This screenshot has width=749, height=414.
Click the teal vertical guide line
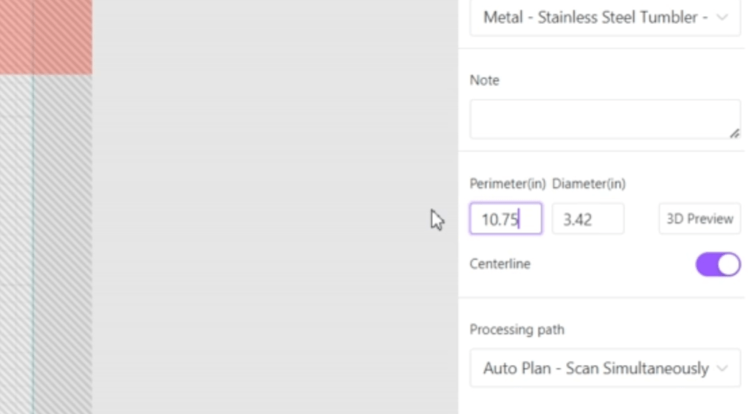click(33, 241)
